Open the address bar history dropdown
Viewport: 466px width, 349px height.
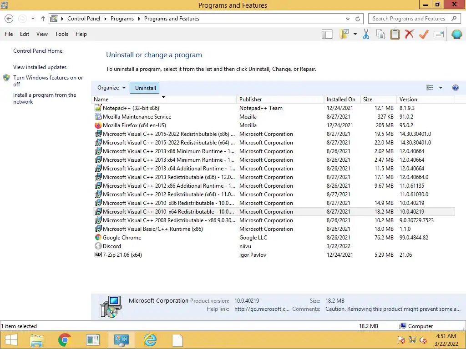[x=348, y=19]
